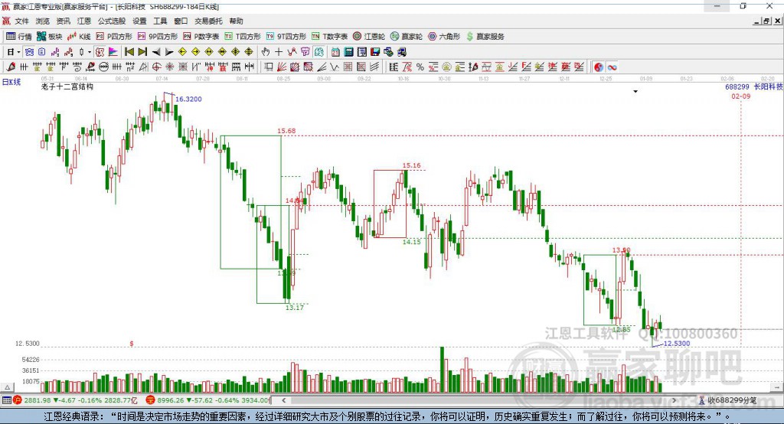The height and width of the screenshot is (424, 784).
Task: Select the n² cycle lines tool
Action: click(130, 67)
